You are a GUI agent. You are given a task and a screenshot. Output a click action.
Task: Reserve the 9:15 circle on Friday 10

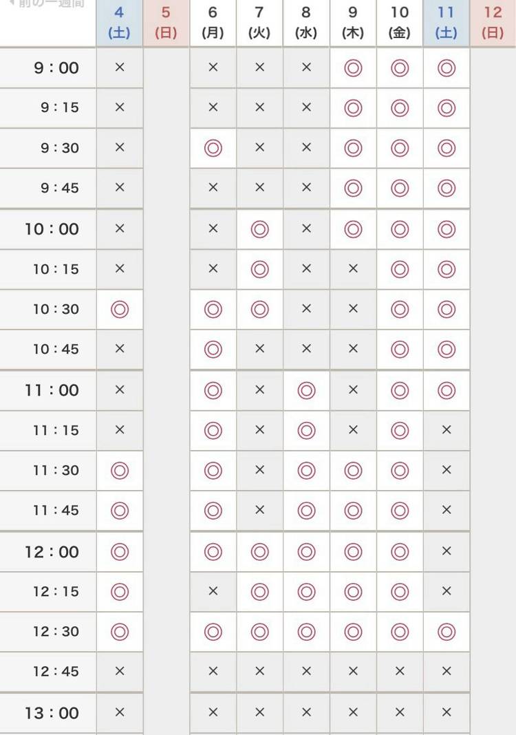400,108
